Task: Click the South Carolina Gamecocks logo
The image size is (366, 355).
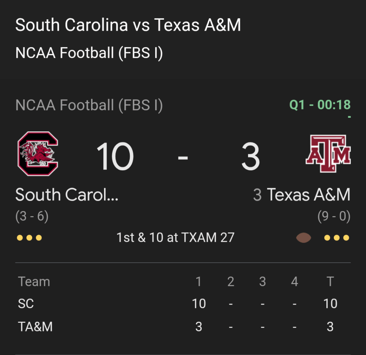Action: click(x=38, y=154)
